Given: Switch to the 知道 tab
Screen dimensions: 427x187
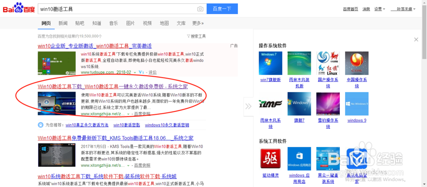Looking at the screenshot, I should point(97,23).
